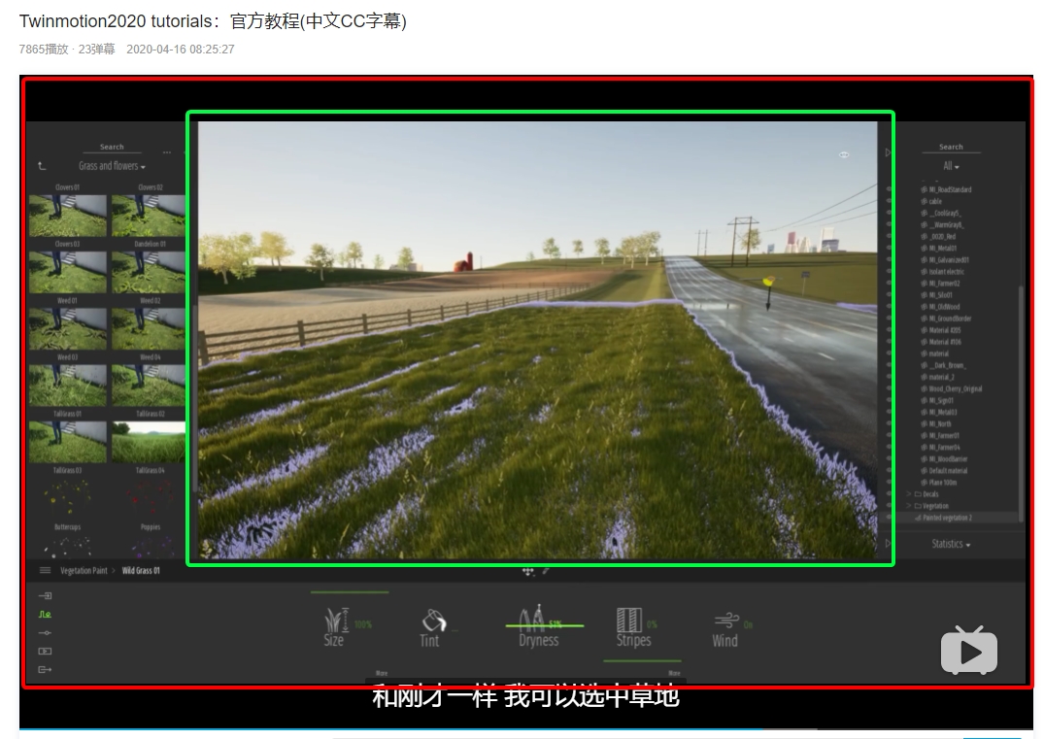Adjust the green Dryness slider line
The width and height of the screenshot is (1044, 739).
coord(545,625)
